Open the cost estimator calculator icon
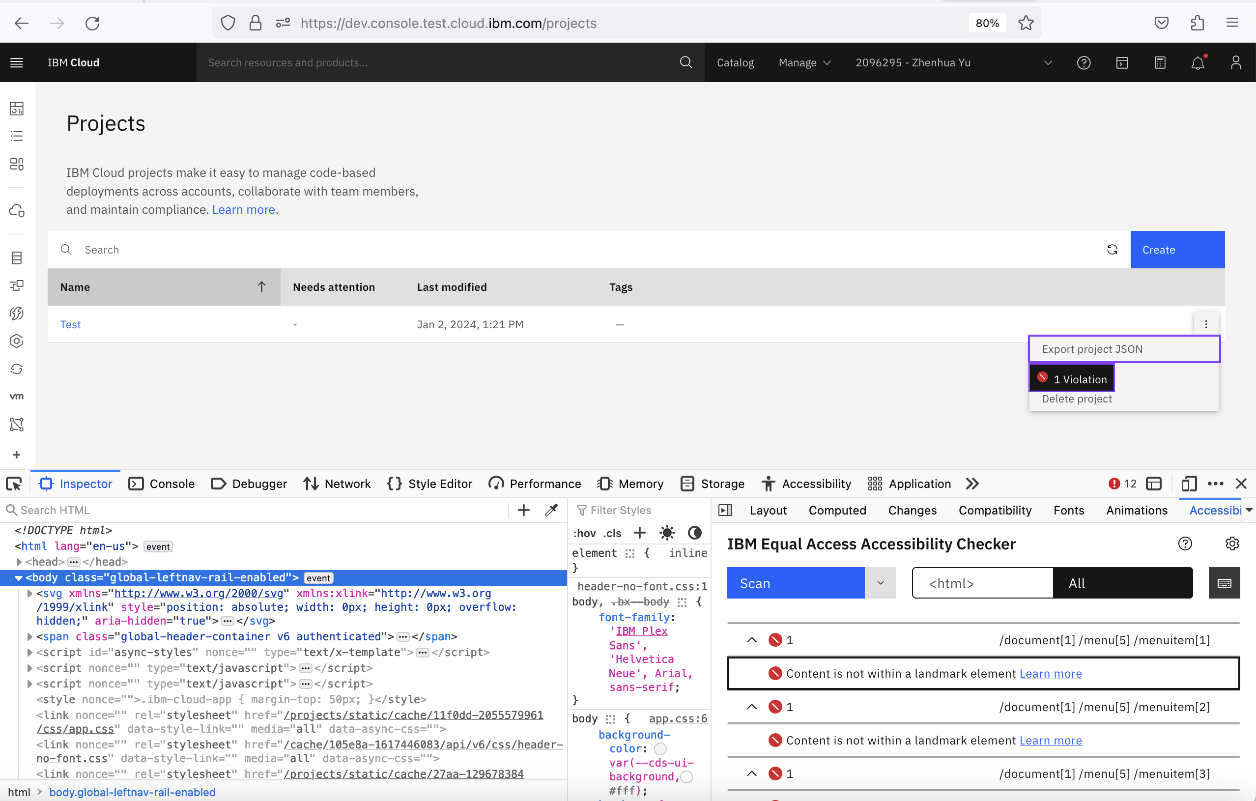Viewport: 1256px width, 801px height. click(x=1160, y=62)
